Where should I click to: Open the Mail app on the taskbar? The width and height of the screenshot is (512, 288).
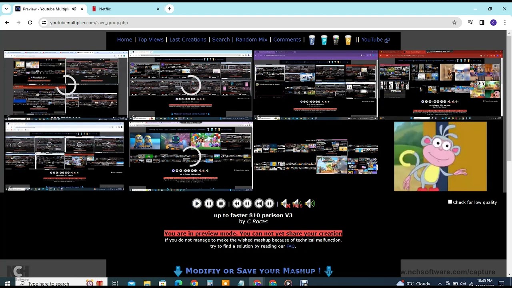point(131,283)
